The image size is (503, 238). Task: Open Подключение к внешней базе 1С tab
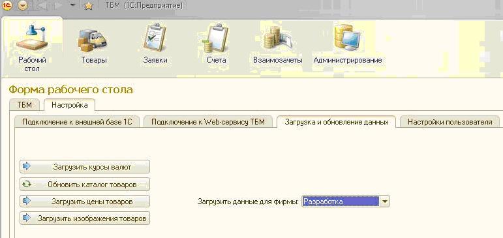[77, 122]
